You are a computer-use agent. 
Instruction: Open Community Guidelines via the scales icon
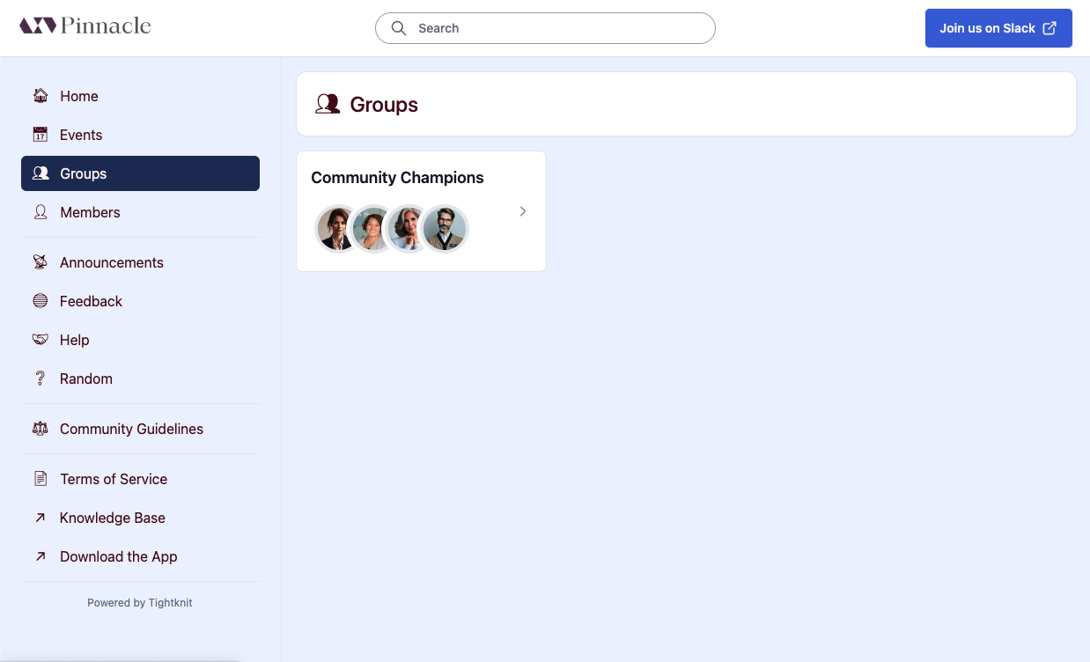(x=41, y=428)
